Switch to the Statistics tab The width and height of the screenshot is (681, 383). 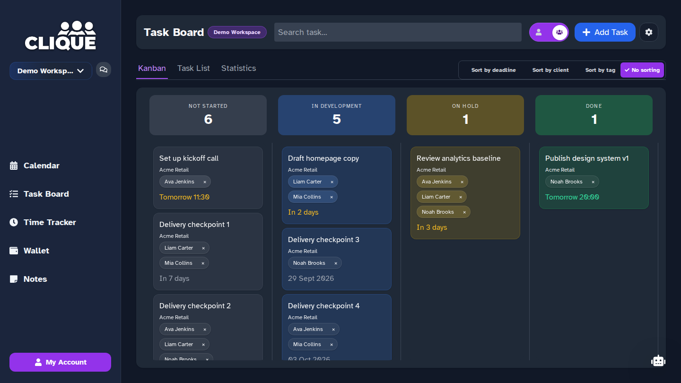[x=238, y=69]
